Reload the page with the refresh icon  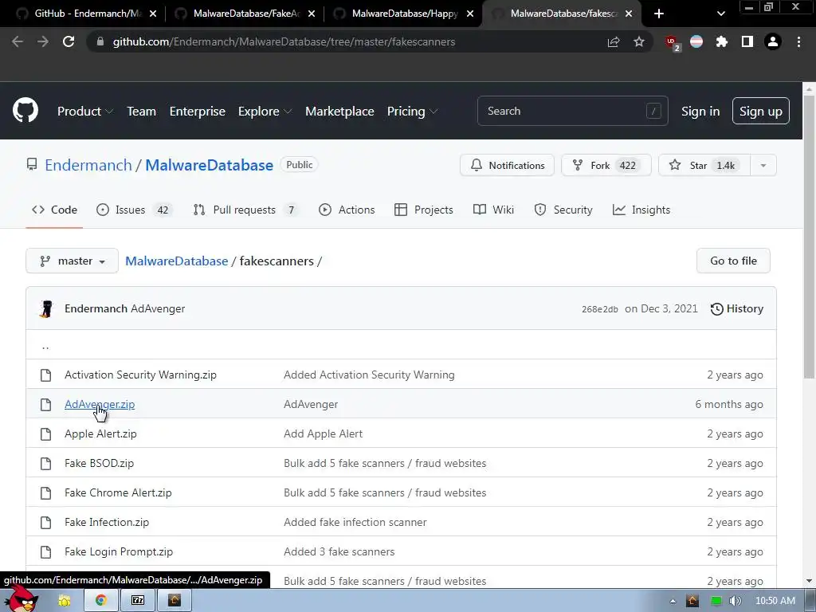pyautogui.click(x=69, y=41)
